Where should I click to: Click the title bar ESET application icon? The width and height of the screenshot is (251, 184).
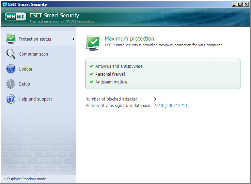pos(4,4)
